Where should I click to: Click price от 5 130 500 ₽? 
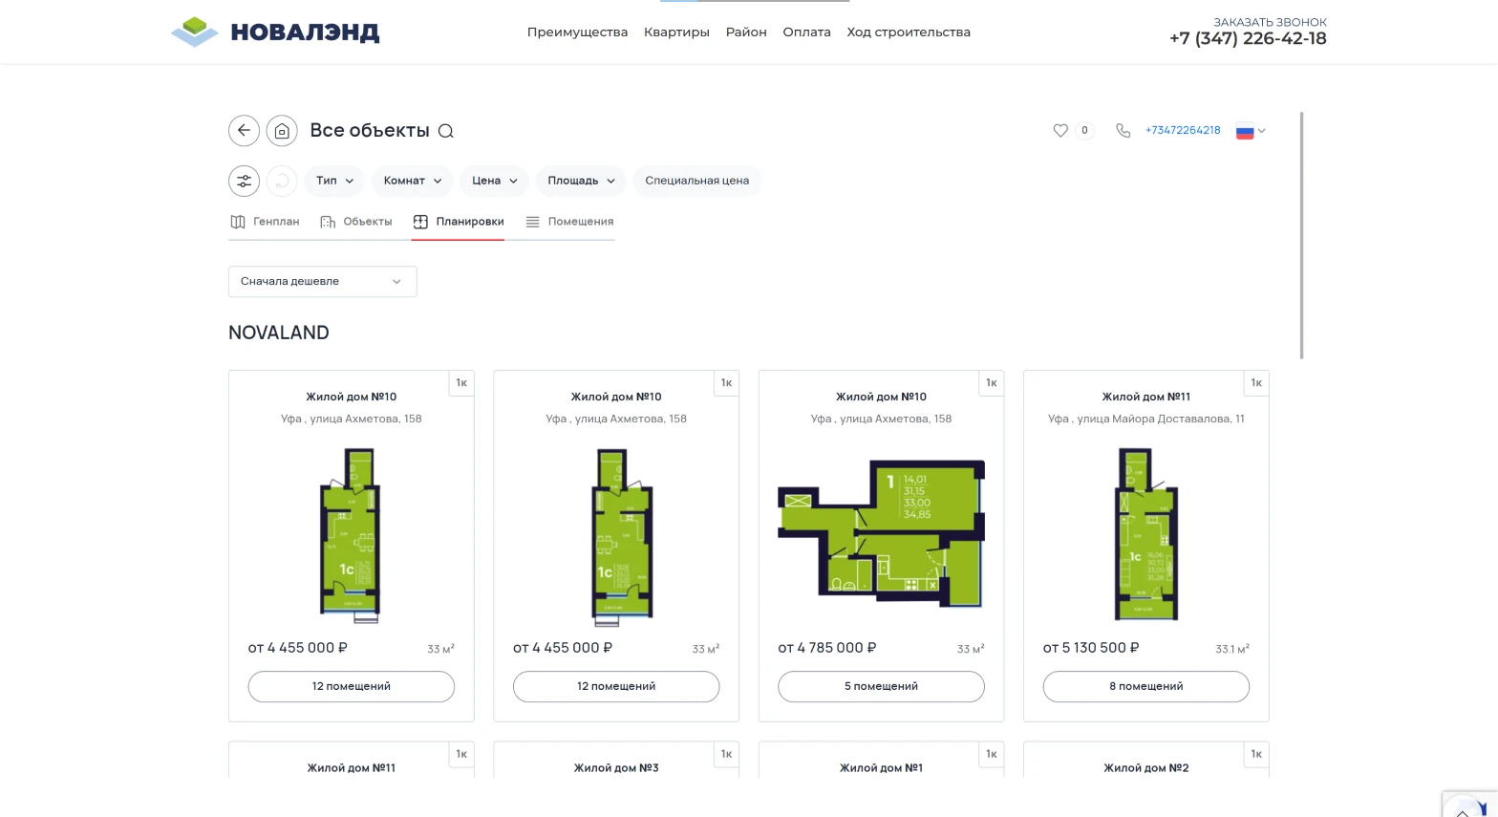(1091, 648)
